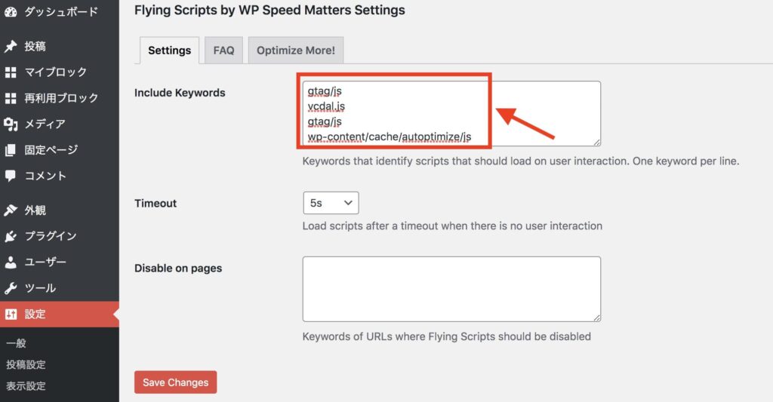This screenshot has height=402, width=773.
Task: Expand the Timeout 5s dropdown
Action: [331, 203]
